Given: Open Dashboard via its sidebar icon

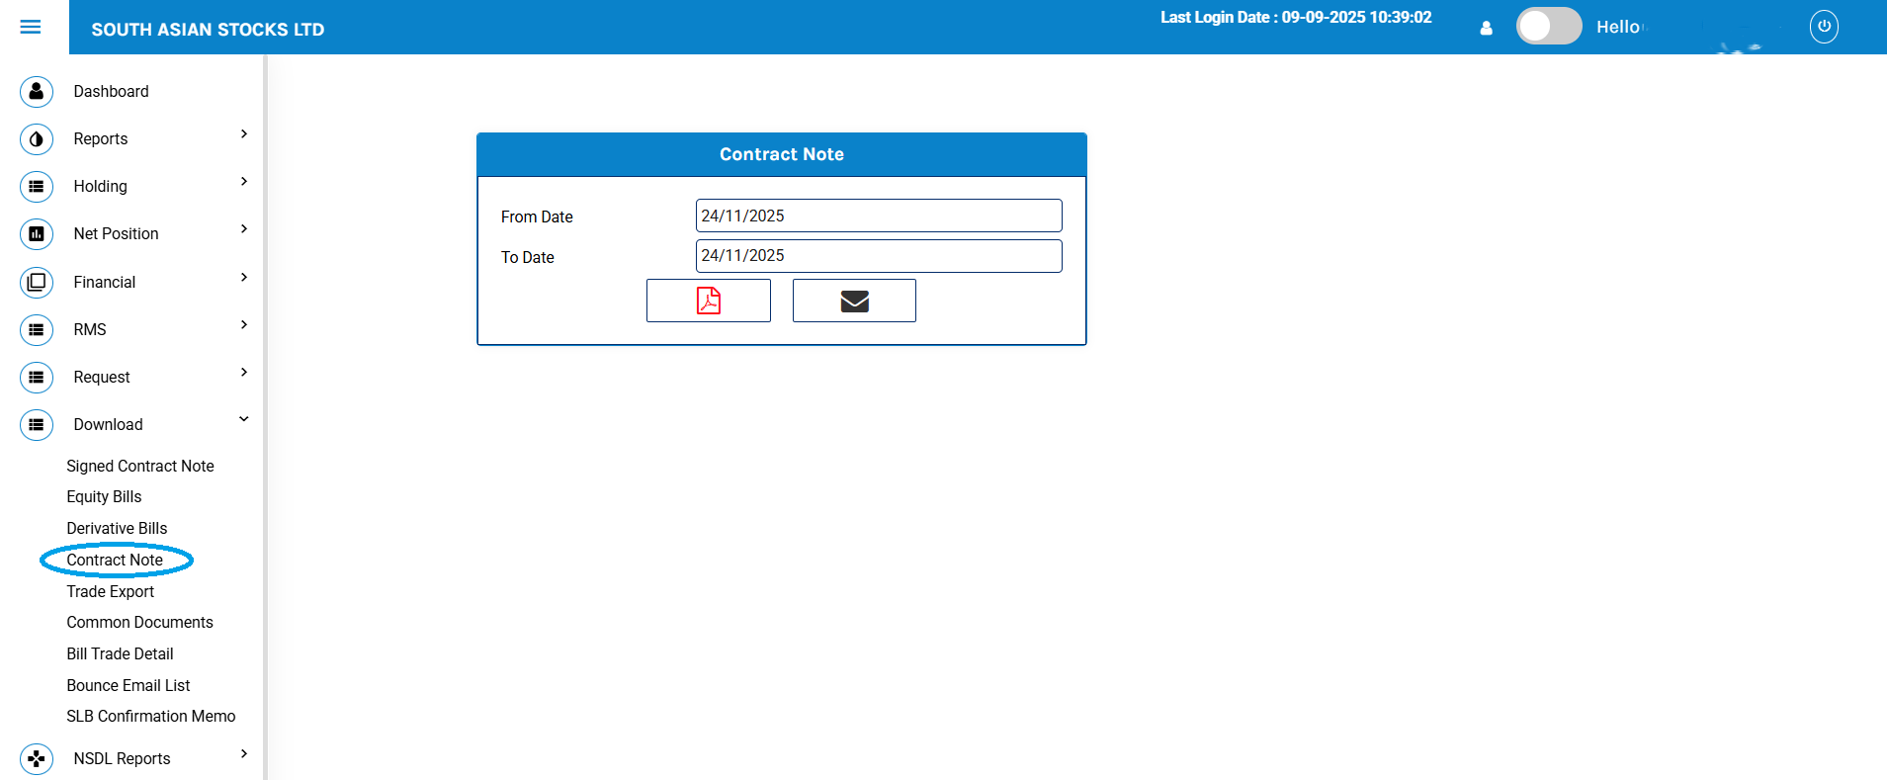Looking at the screenshot, I should [37, 91].
